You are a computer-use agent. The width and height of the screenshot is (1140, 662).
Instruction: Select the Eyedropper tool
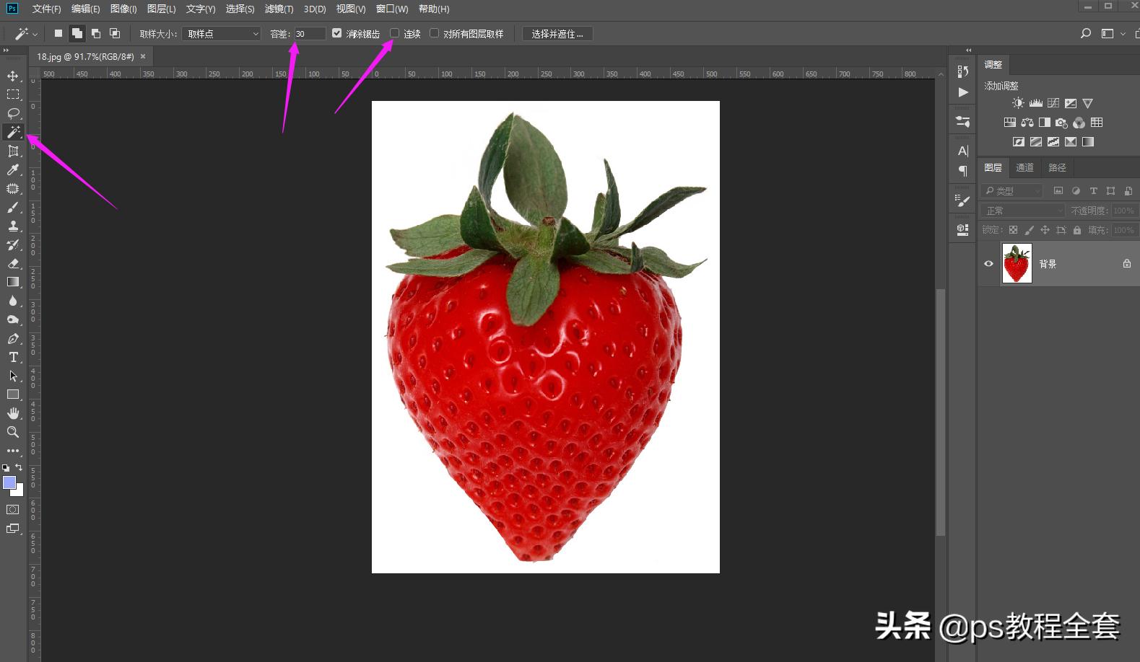13,169
